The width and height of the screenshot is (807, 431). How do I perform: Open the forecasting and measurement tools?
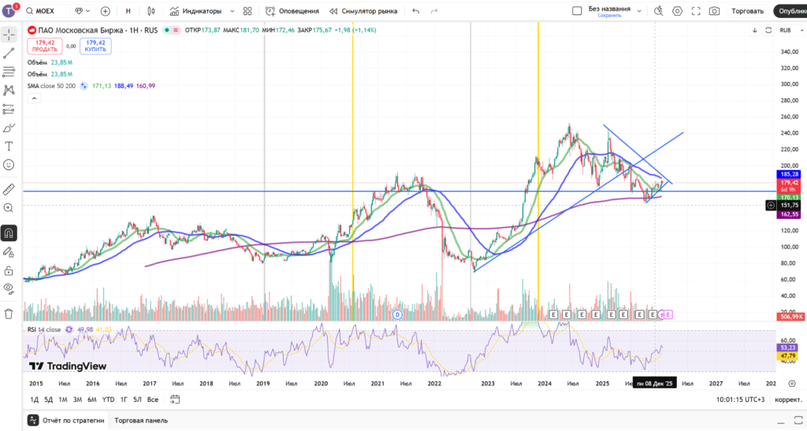pos(9,109)
